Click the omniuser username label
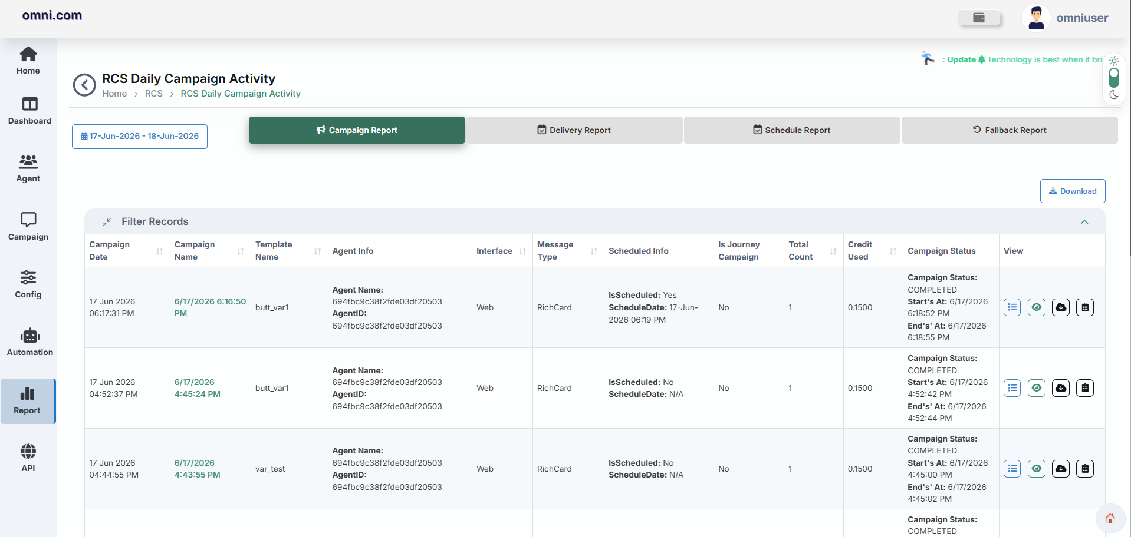Image resolution: width=1131 pixels, height=537 pixels. pos(1083,18)
